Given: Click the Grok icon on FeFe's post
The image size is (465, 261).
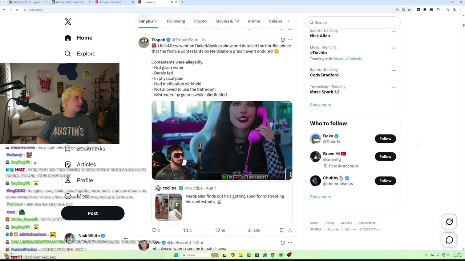Looking at the screenshot, I should tap(283, 243).
